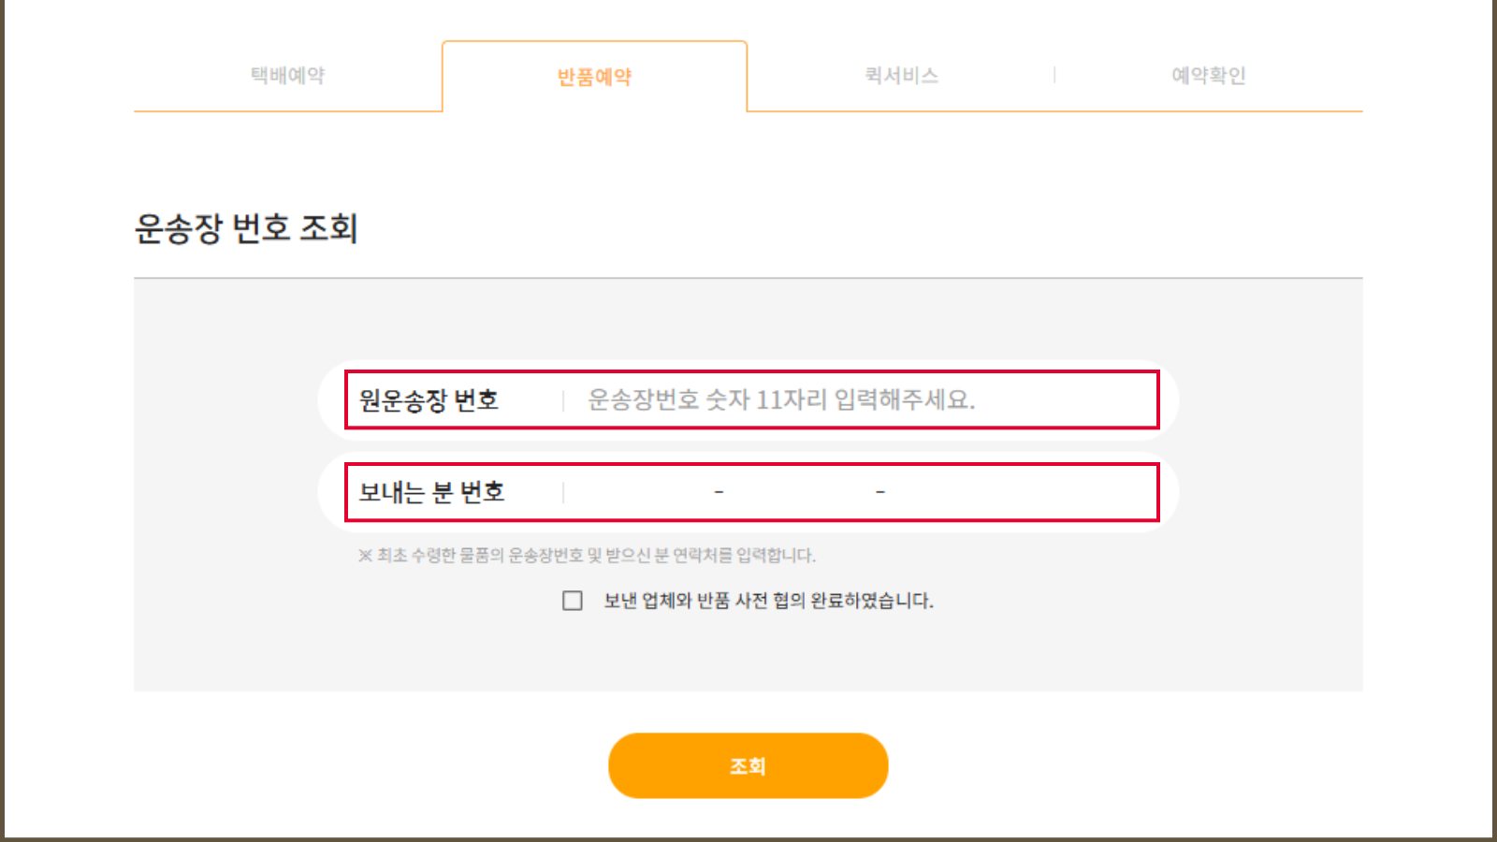Screen dimensions: 1497x842
Task: Click the 원운송장 번호 label
Action: pos(431,399)
